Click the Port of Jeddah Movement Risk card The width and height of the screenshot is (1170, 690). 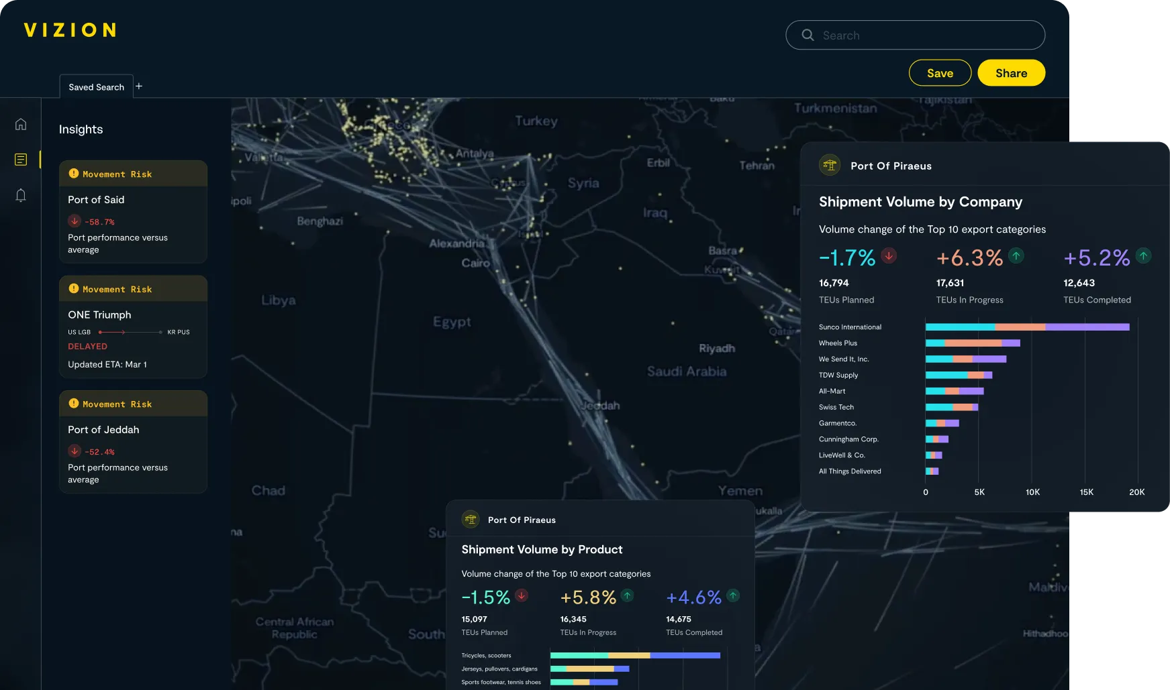pos(133,441)
